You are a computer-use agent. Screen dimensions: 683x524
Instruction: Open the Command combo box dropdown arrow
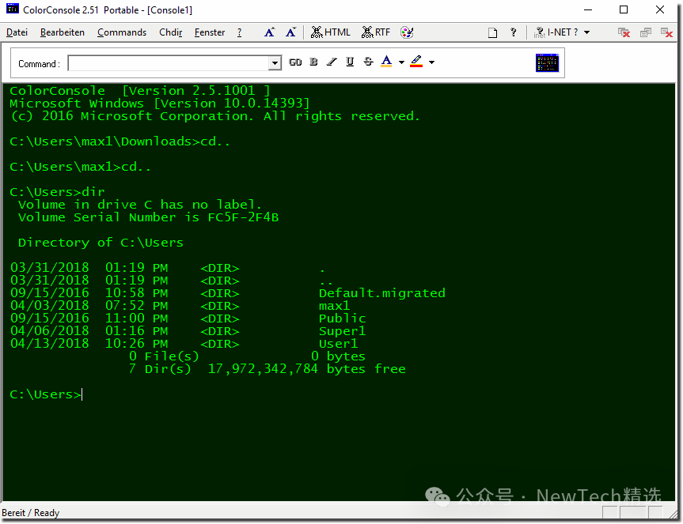pos(275,63)
